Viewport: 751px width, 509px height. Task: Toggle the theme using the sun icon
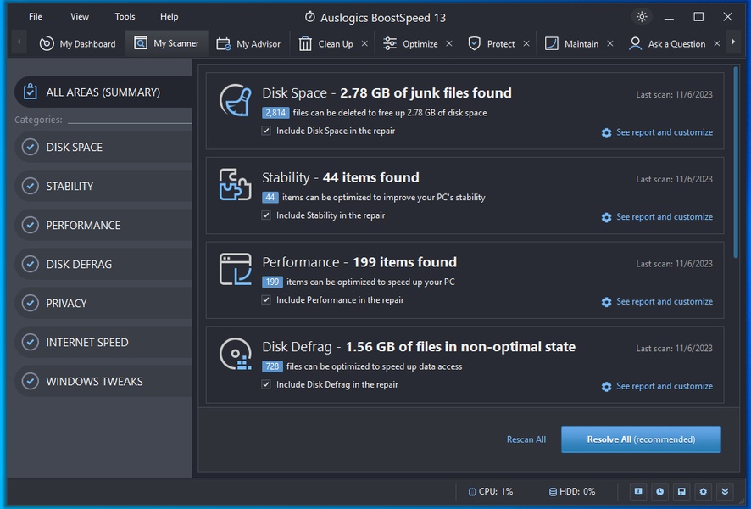click(642, 16)
